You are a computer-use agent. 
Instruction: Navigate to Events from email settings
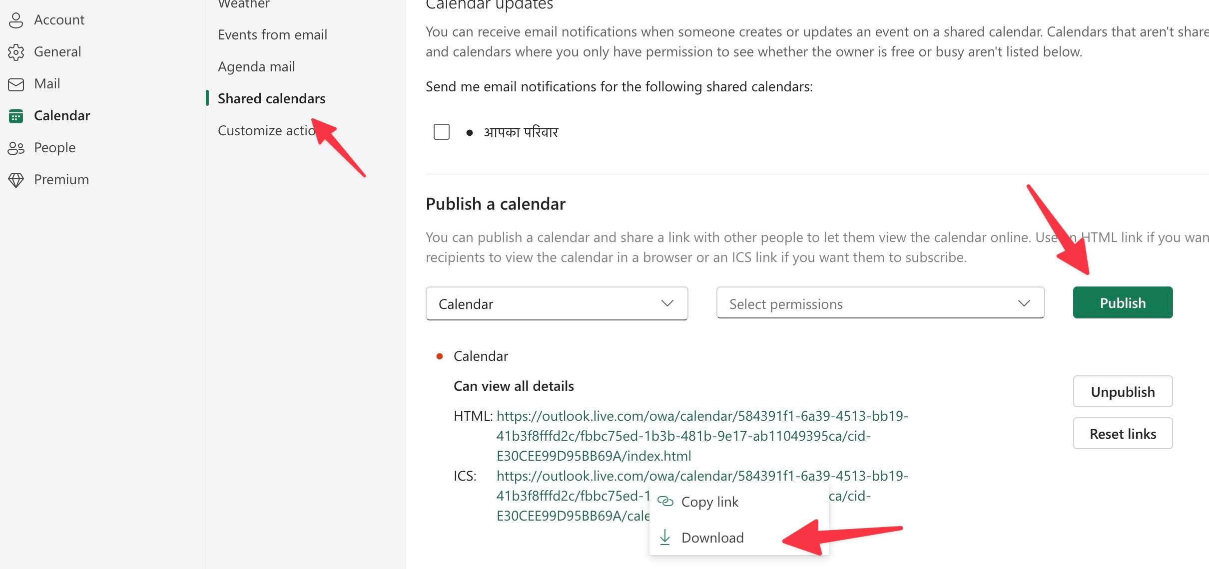273,34
